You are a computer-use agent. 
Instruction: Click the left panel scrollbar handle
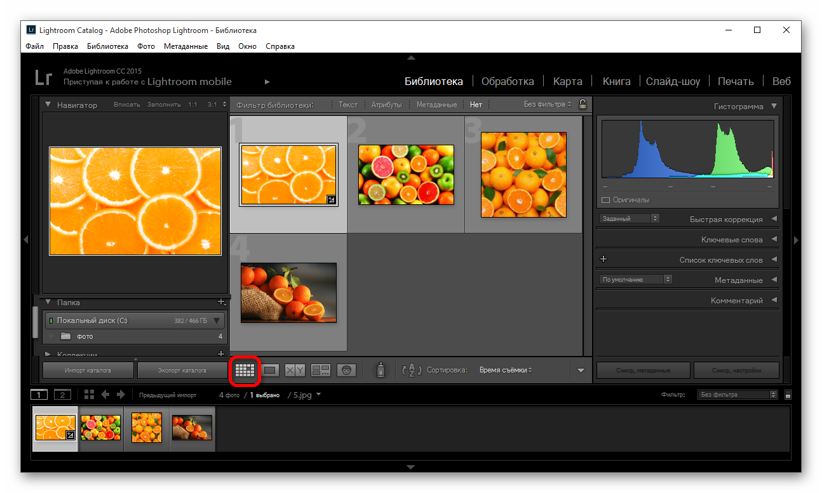pyautogui.click(x=36, y=322)
